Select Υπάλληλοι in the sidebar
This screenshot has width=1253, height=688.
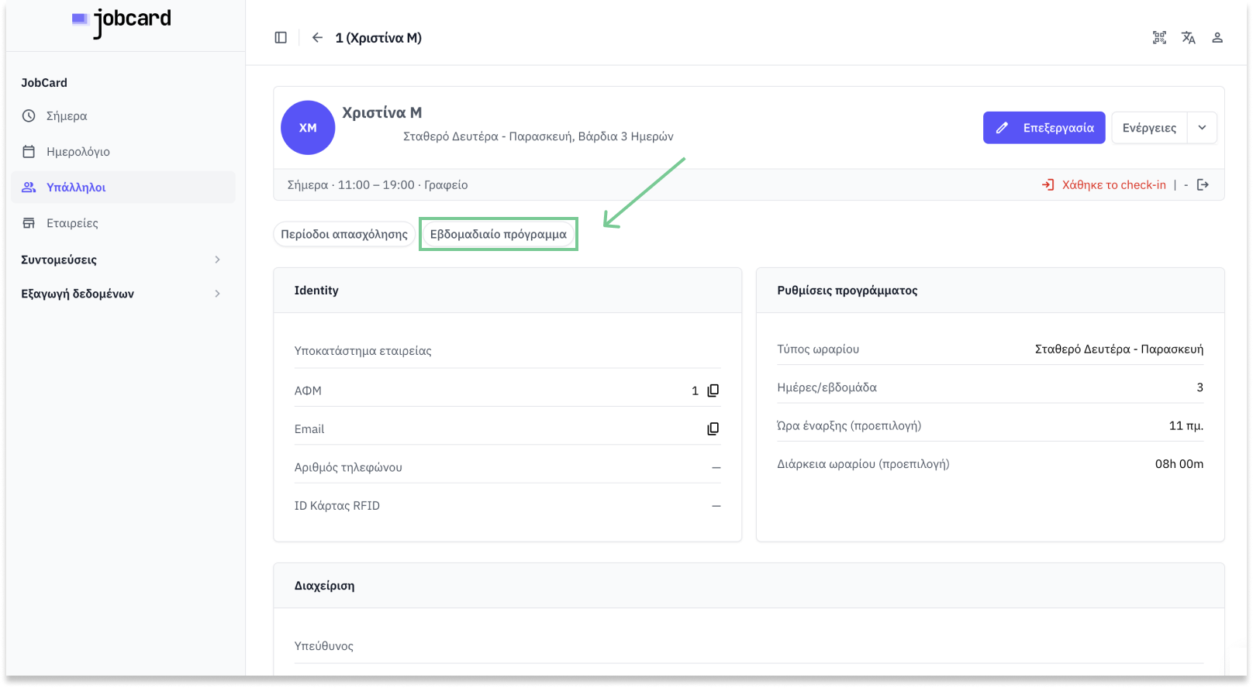[x=123, y=187]
